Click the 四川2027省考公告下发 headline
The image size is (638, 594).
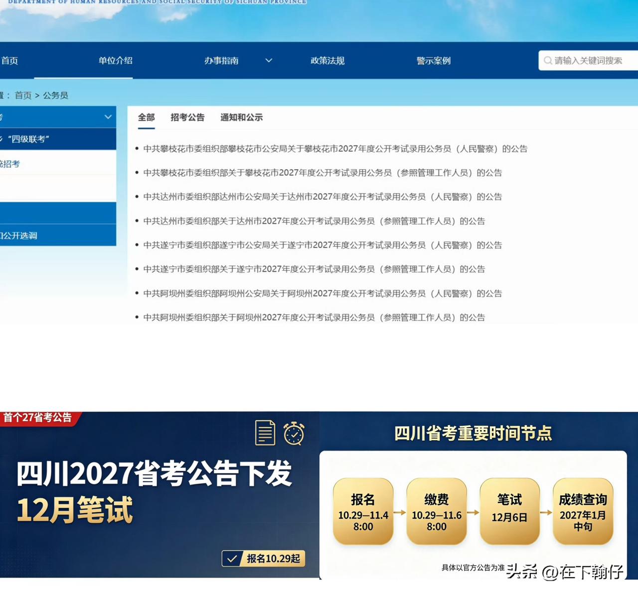click(154, 473)
